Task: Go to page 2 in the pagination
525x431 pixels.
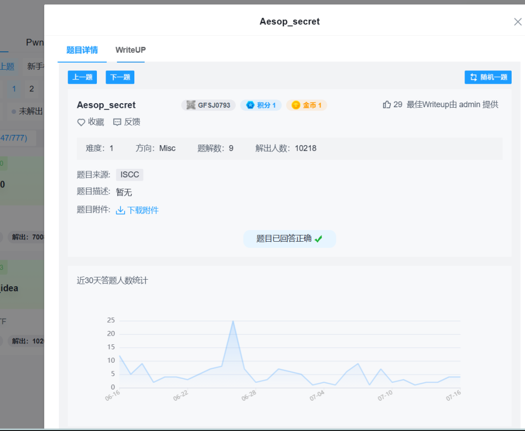Action: click(x=31, y=89)
